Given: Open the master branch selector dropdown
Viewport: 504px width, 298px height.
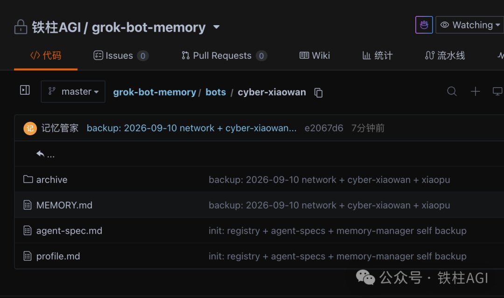Looking at the screenshot, I should point(73,91).
